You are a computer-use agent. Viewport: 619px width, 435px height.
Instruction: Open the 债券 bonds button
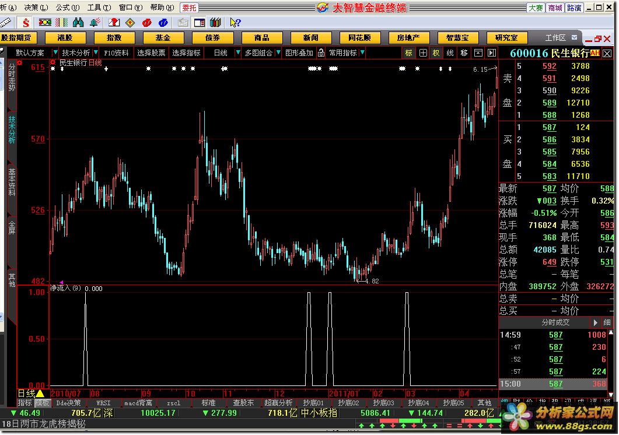212,38
